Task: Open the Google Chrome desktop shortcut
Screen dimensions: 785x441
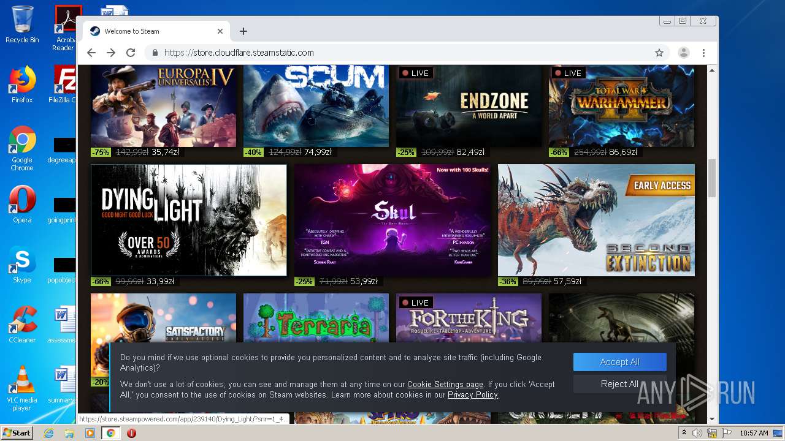Action: [x=22, y=149]
